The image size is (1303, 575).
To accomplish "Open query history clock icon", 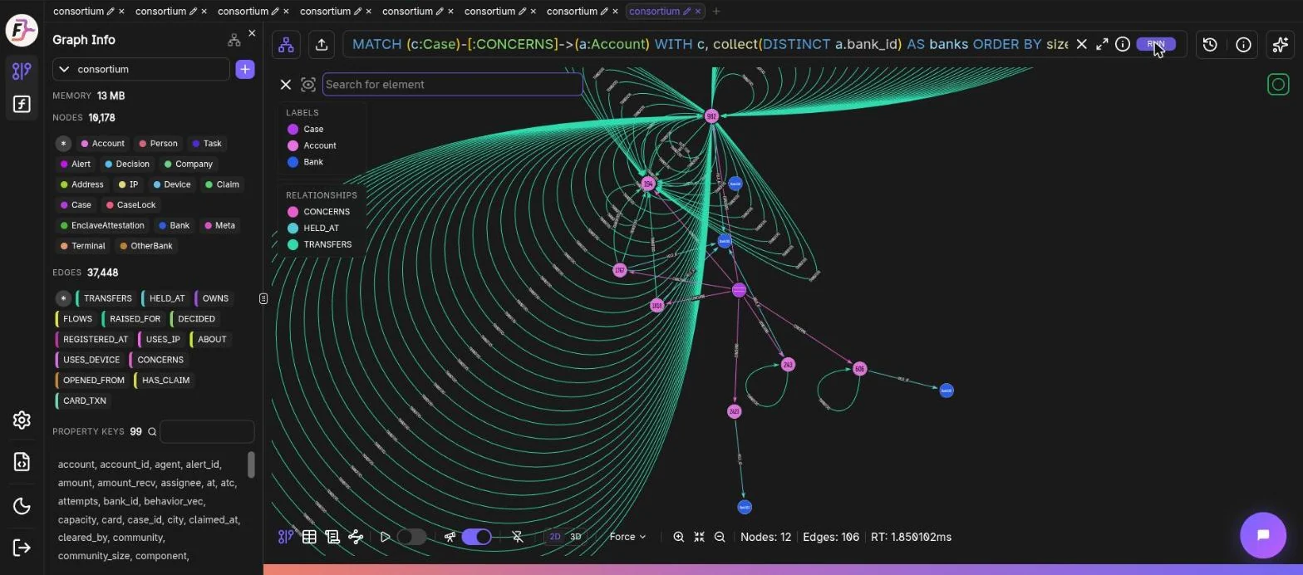I will click(x=1210, y=45).
